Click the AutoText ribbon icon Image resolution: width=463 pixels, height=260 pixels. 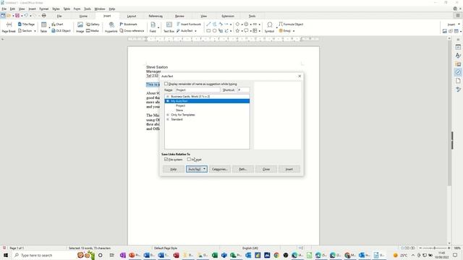tap(184, 30)
